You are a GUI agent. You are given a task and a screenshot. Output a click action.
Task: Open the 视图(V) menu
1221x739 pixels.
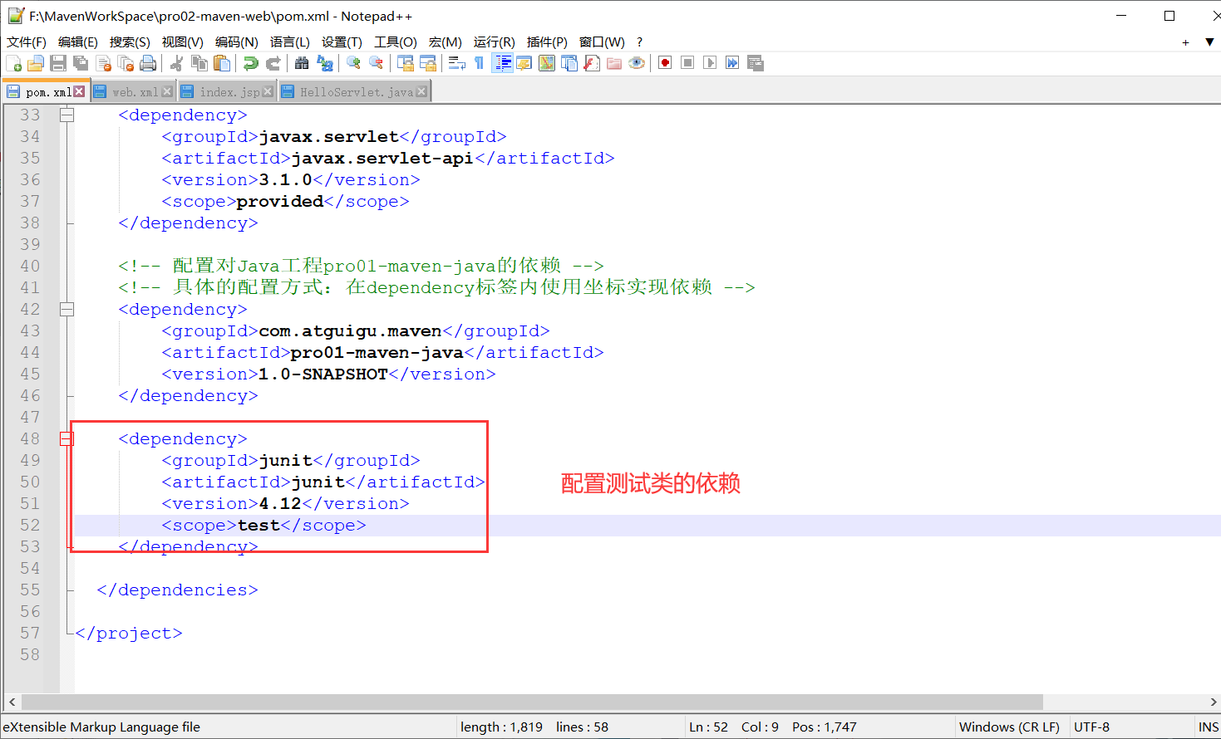(x=183, y=42)
